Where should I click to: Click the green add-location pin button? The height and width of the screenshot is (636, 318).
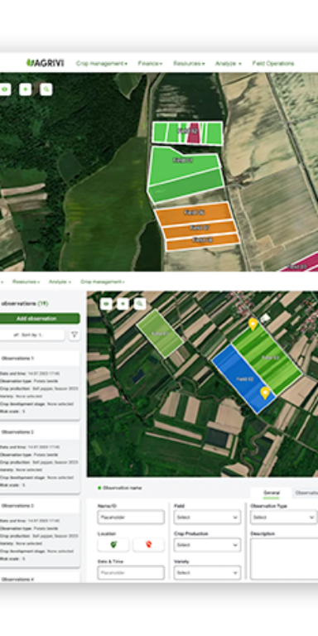pos(113,545)
